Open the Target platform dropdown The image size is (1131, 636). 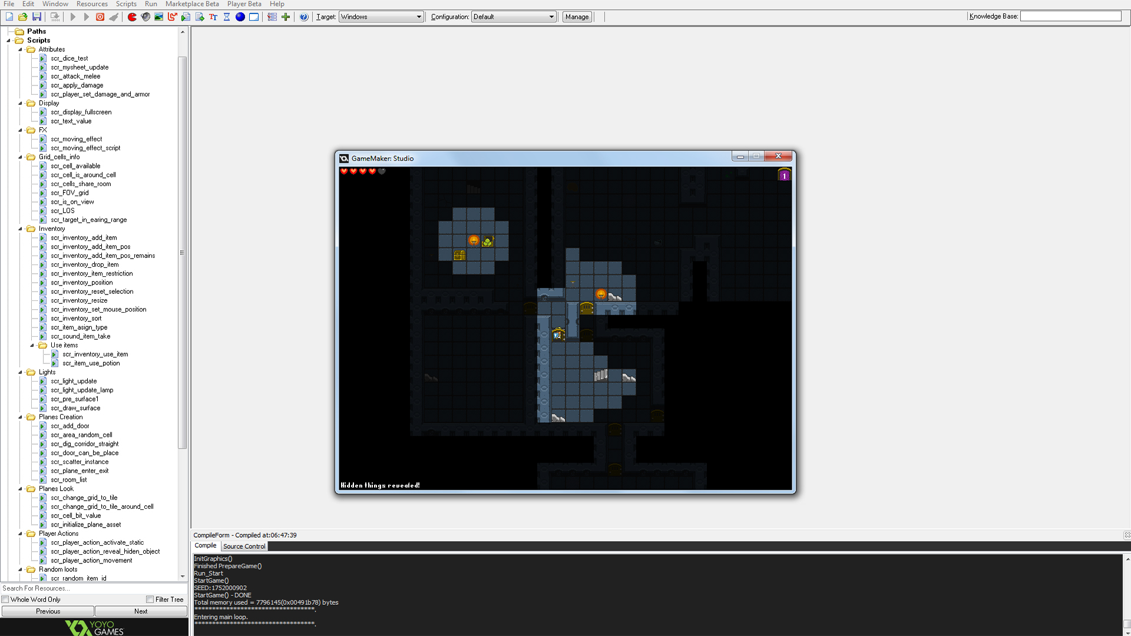(x=381, y=16)
